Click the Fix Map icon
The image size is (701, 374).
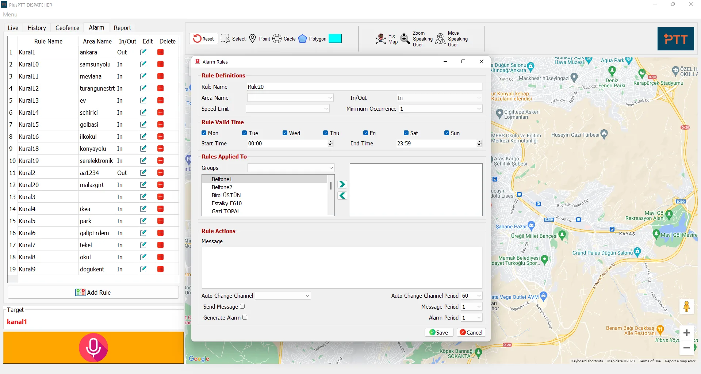[x=381, y=39]
